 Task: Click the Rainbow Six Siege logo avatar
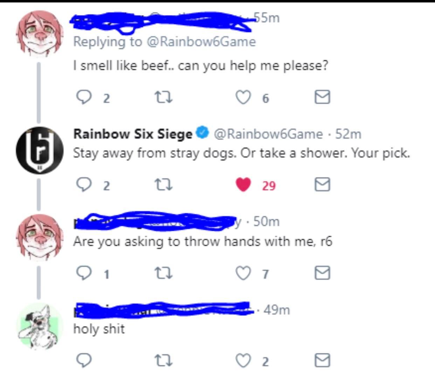tap(40, 150)
